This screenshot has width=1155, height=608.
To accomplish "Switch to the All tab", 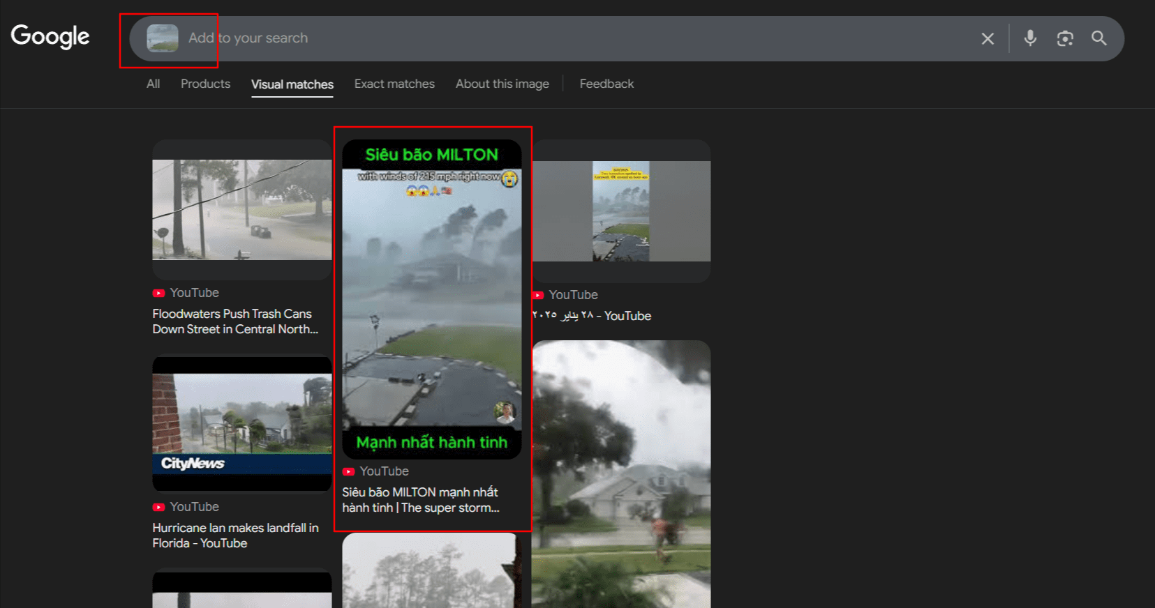I will [x=153, y=84].
